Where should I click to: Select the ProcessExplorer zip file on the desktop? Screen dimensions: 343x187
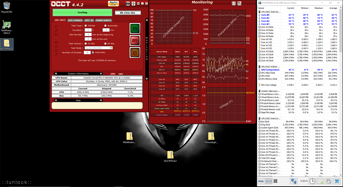[211, 138]
